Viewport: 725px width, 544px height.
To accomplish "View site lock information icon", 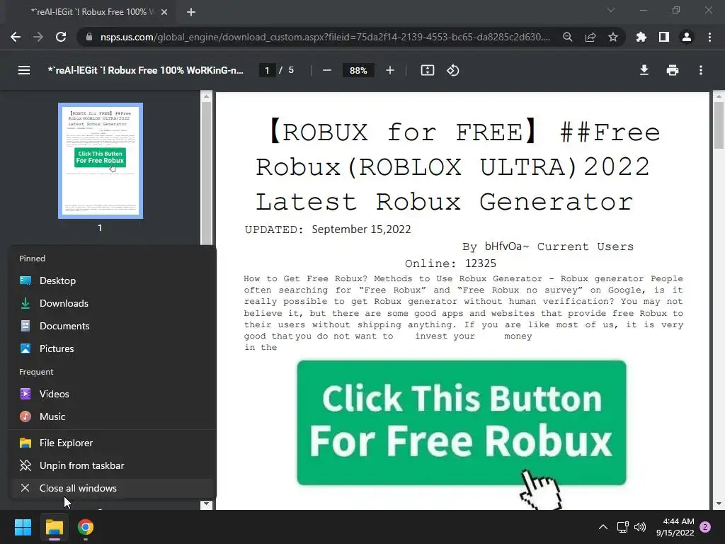I will pos(89,37).
